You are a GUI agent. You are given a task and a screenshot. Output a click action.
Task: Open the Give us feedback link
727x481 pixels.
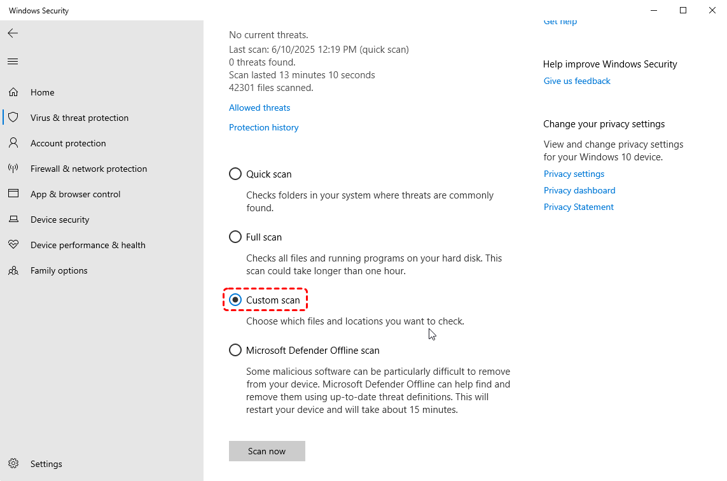(577, 81)
